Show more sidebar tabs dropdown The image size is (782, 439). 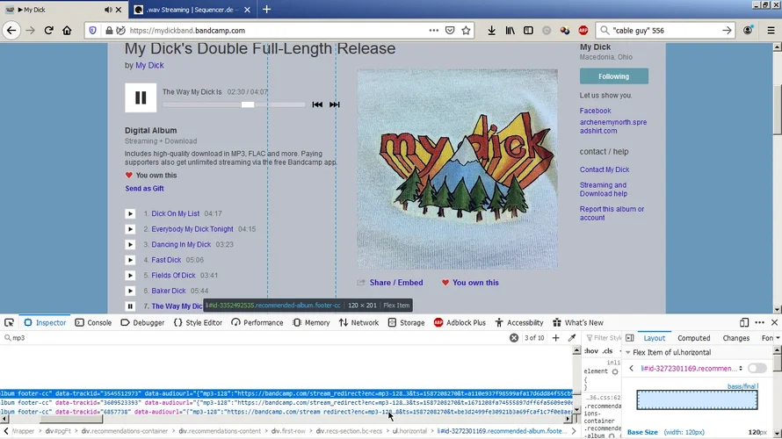pyautogui.click(x=778, y=338)
